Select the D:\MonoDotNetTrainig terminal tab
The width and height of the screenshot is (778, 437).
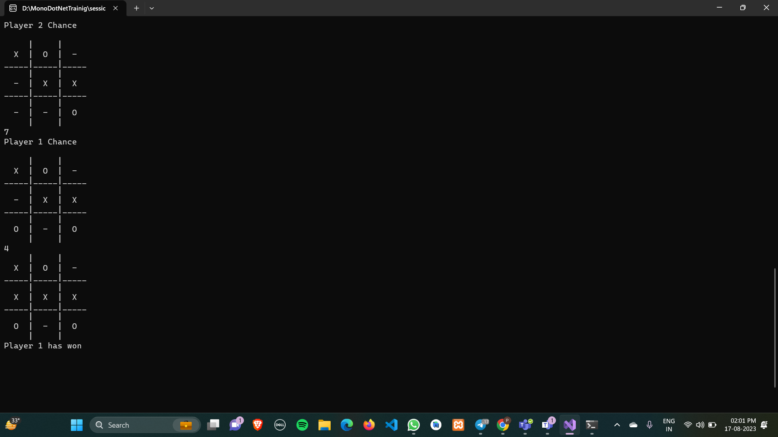click(63, 8)
